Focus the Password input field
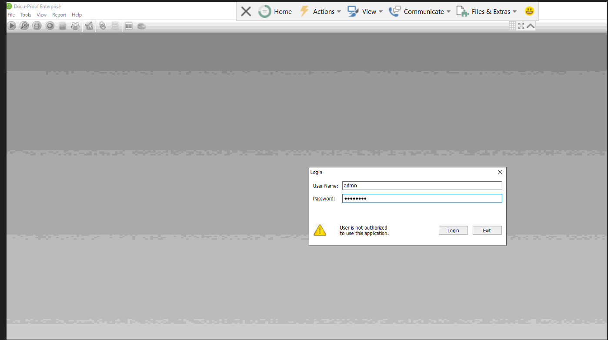Screen dimensions: 608x340 click(x=422, y=199)
